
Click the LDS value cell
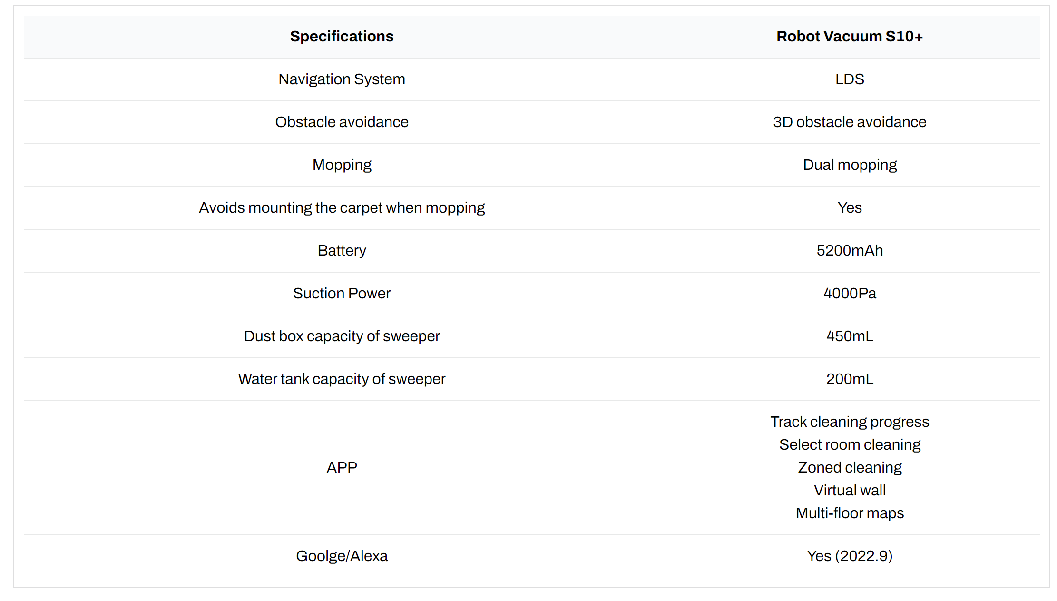pyautogui.click(x=850, y=79)
